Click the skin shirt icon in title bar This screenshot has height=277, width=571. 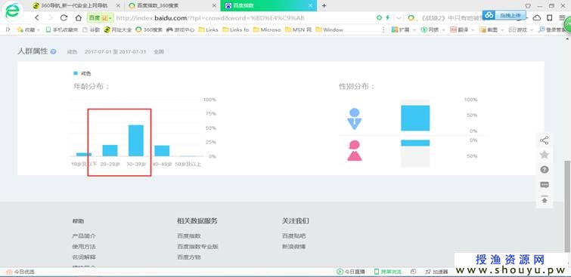(528, 6)
